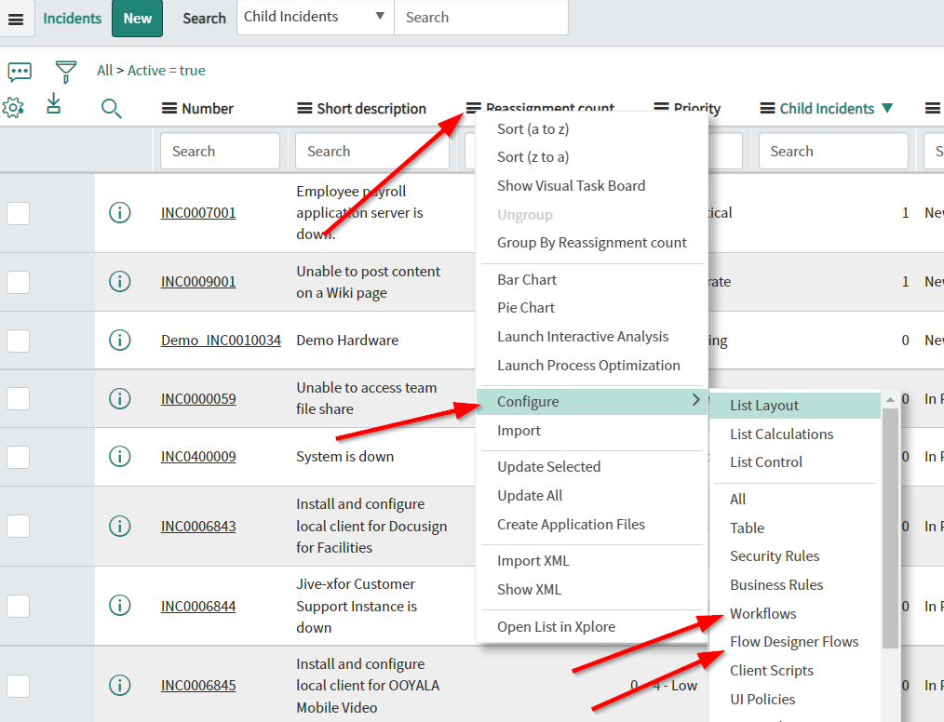Screen dimensions: 944x722
Task: Preview INC0007001 using its info icon
Action: coord(120,212)
